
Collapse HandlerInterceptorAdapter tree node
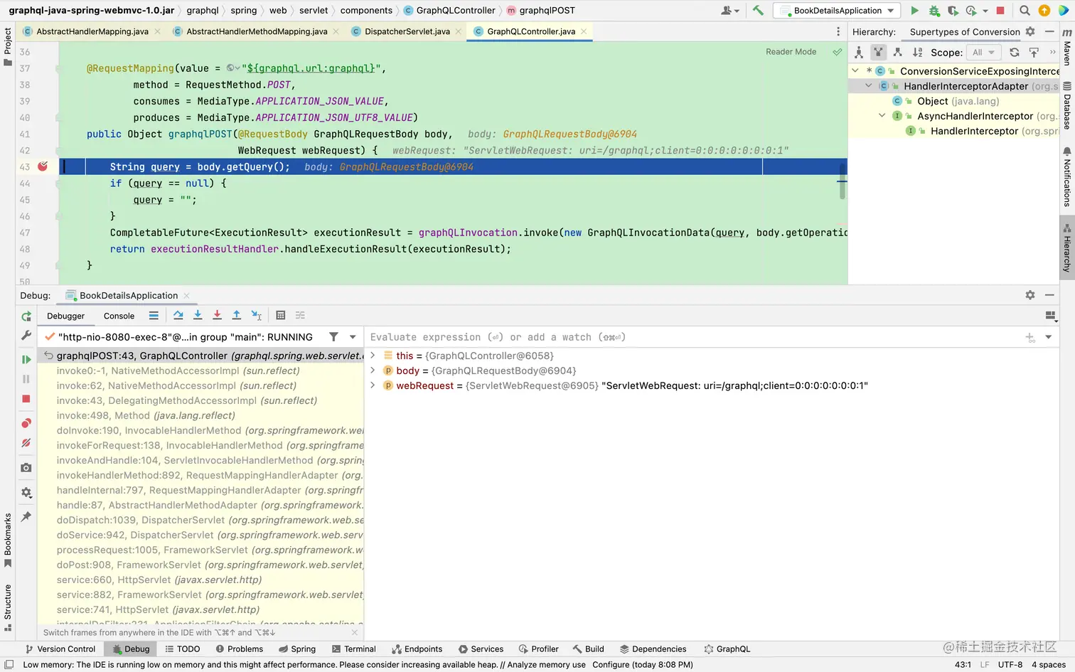[x=868, y=86]
